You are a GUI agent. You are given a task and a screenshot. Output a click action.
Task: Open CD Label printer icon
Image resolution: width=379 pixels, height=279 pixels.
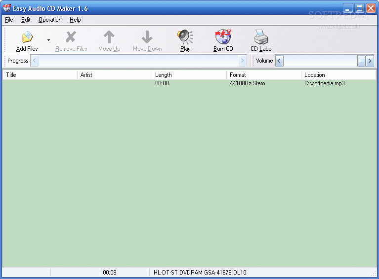pos(261,36)
